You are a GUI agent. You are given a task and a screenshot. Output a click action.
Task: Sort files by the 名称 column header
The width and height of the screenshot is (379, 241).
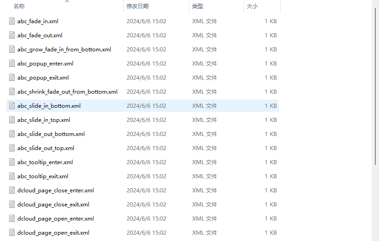[19, 6]
